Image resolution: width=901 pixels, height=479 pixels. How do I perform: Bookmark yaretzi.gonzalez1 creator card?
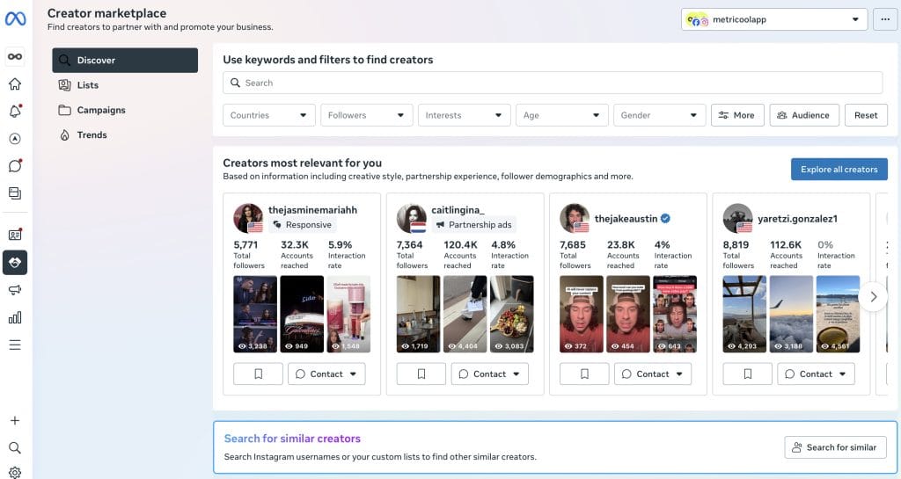pyautogui.click(x=748, y=374)
